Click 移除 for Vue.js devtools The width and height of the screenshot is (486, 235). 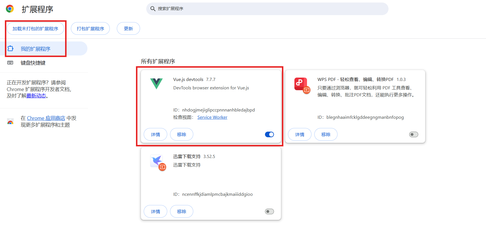(182, 134)
